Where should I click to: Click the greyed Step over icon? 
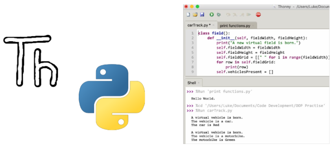229,15
